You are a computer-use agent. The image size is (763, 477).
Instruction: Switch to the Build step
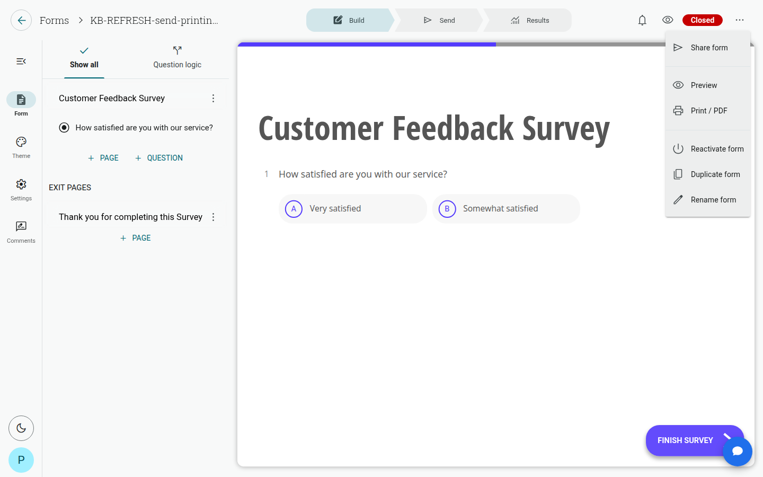click(x=349, y=20)
